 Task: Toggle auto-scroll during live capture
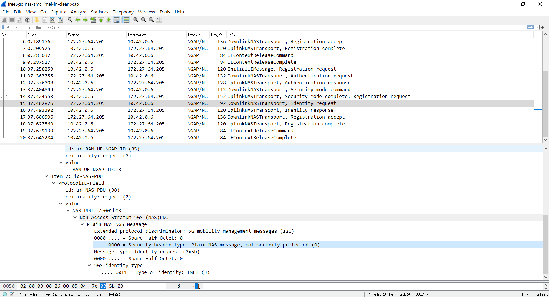(x=117, y=20)
